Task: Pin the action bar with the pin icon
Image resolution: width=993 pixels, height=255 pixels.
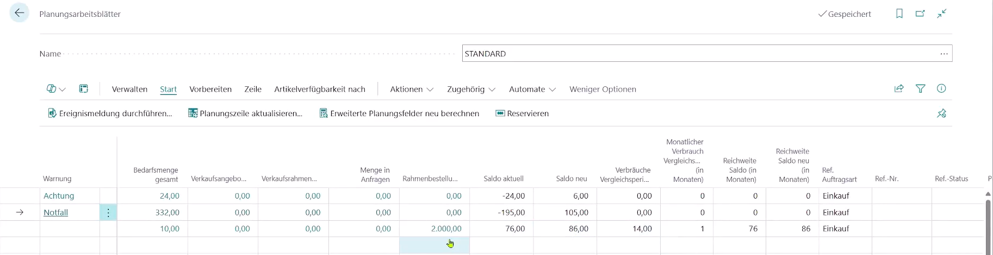Action: 941,113
